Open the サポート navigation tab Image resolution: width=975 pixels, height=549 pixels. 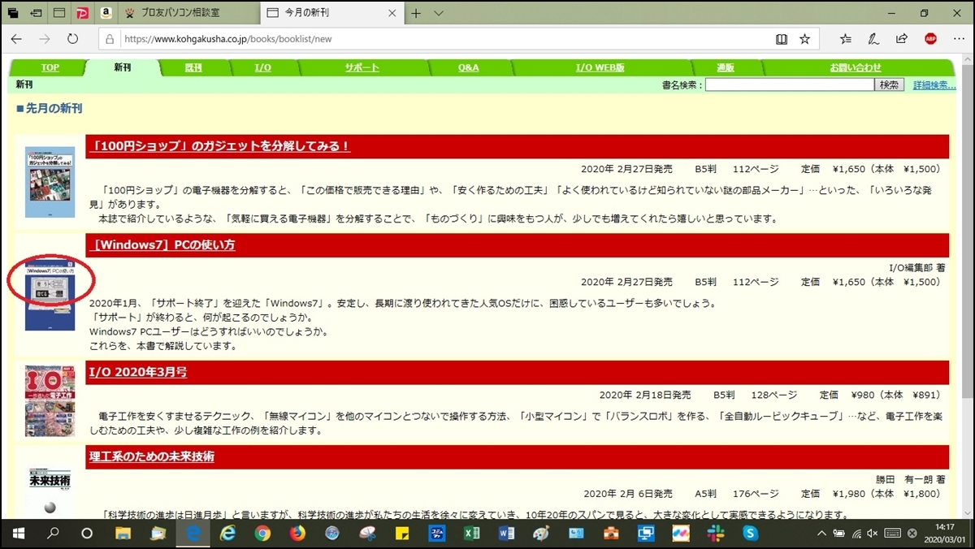362,68
